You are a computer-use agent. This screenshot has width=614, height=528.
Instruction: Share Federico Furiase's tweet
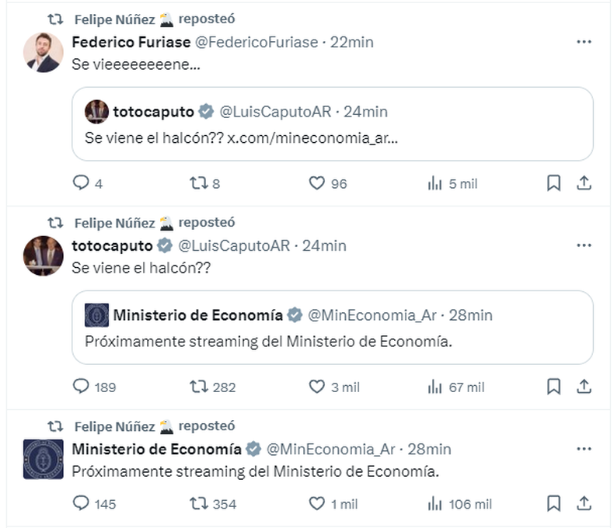point(584,183)
